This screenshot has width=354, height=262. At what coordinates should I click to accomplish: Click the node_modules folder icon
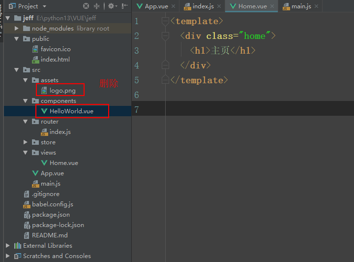tap(27, 29)
